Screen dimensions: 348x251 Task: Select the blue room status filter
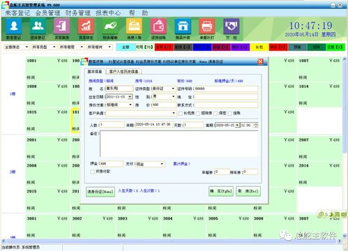coord(202,47)
